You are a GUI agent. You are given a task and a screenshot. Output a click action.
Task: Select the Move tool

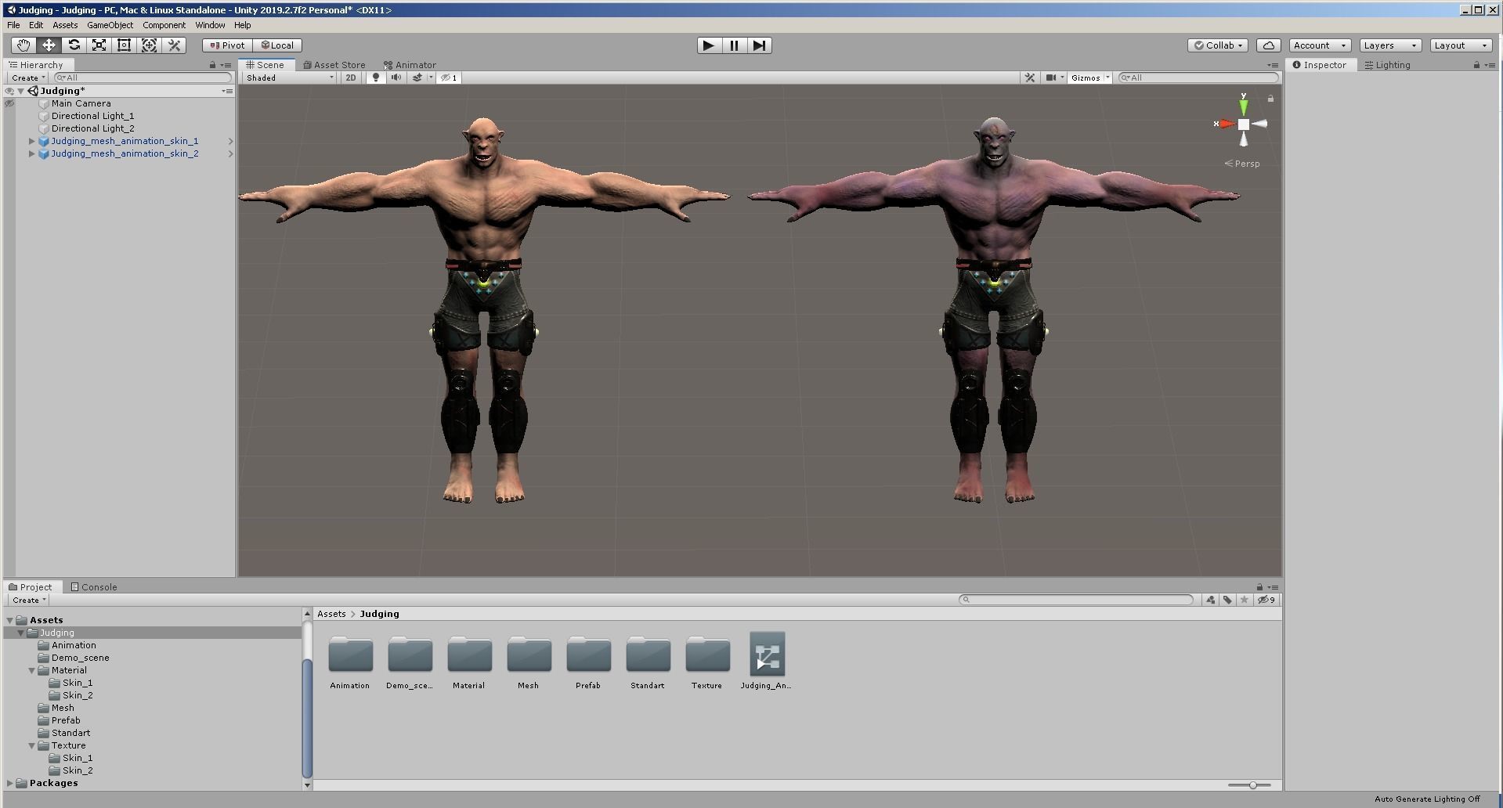(49, 45)
